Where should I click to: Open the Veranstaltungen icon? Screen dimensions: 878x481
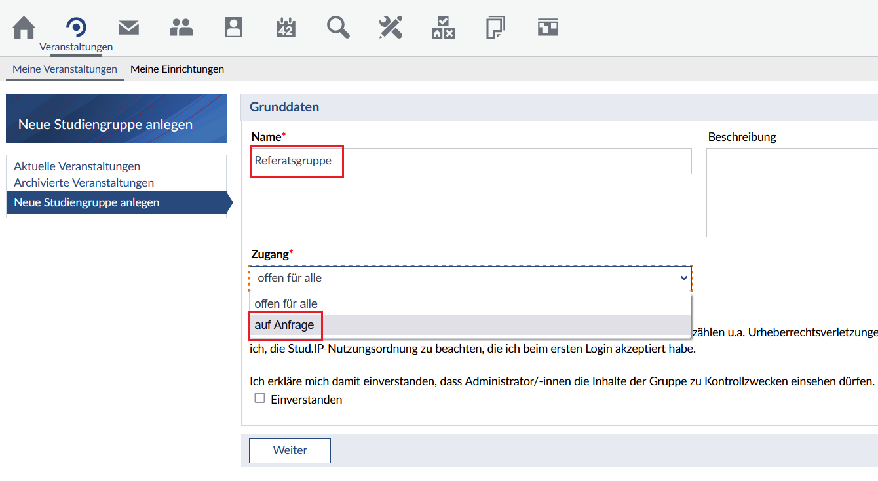76,28
